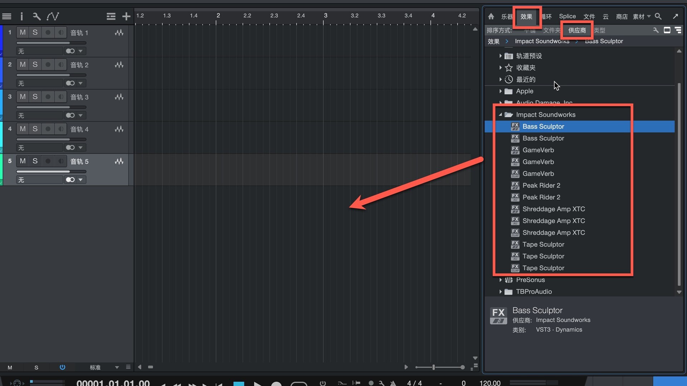Screen dimensions: 687x386
Task: Expand the Apple vendor folder
Action: point(500,91)
